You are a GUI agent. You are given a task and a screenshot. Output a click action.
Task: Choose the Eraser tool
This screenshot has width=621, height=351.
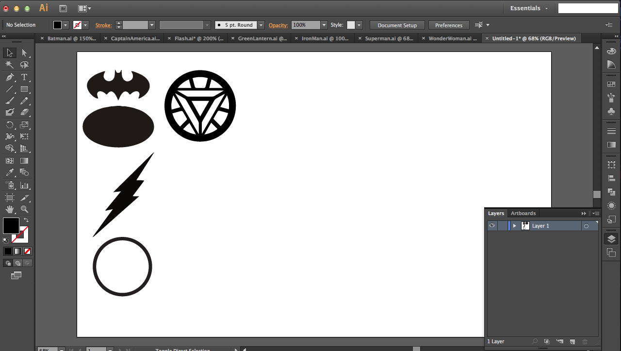pyautogui.click(x=24, y=112)
